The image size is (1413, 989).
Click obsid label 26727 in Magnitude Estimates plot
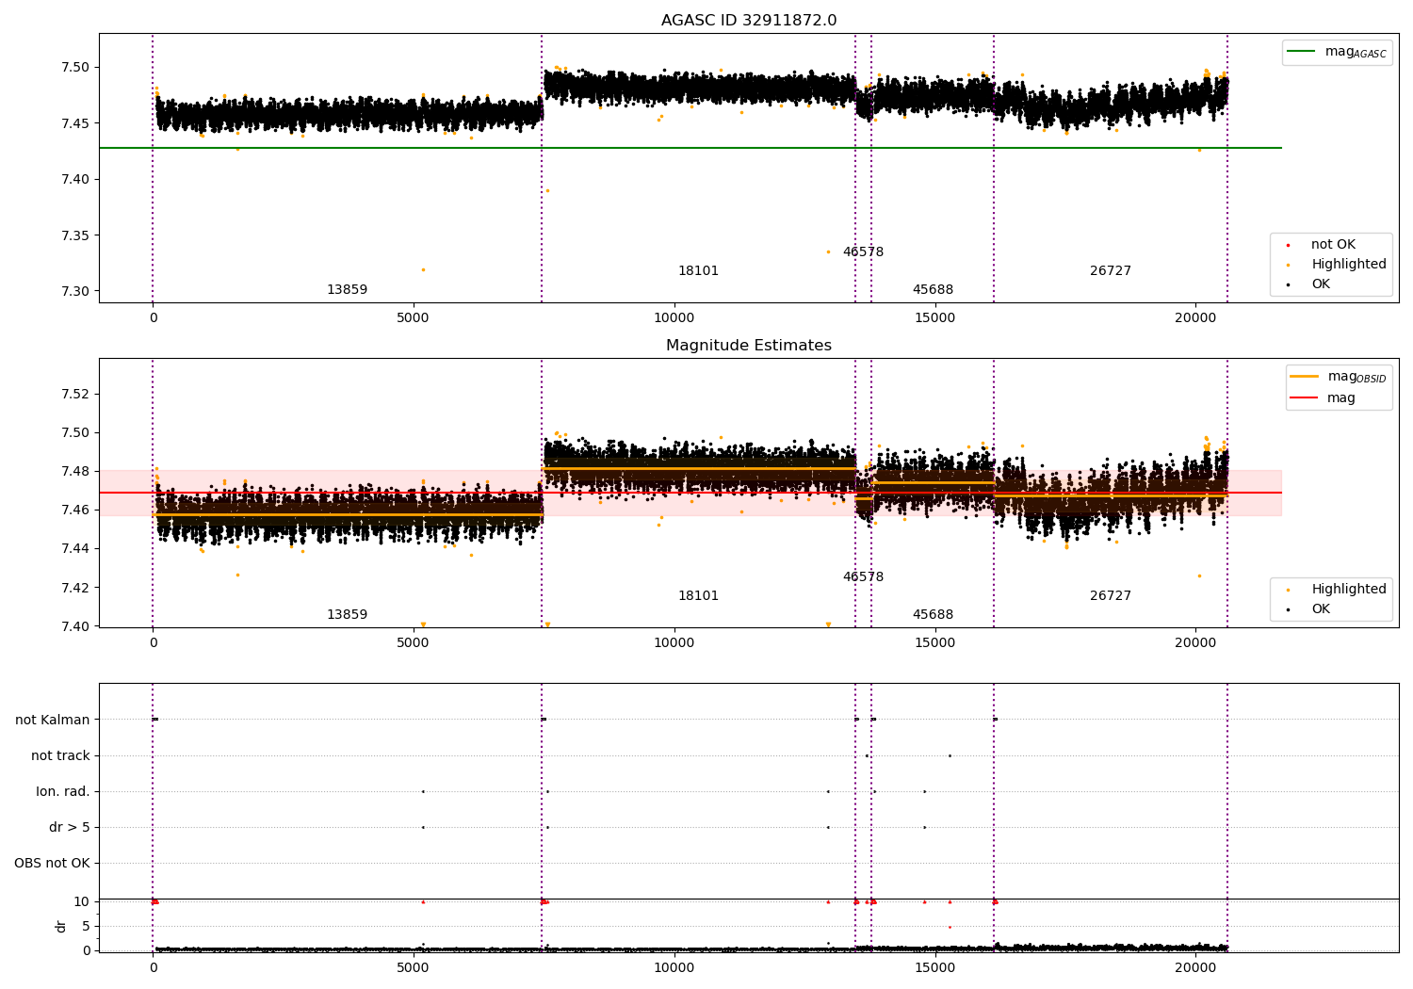pos(1111,596)
